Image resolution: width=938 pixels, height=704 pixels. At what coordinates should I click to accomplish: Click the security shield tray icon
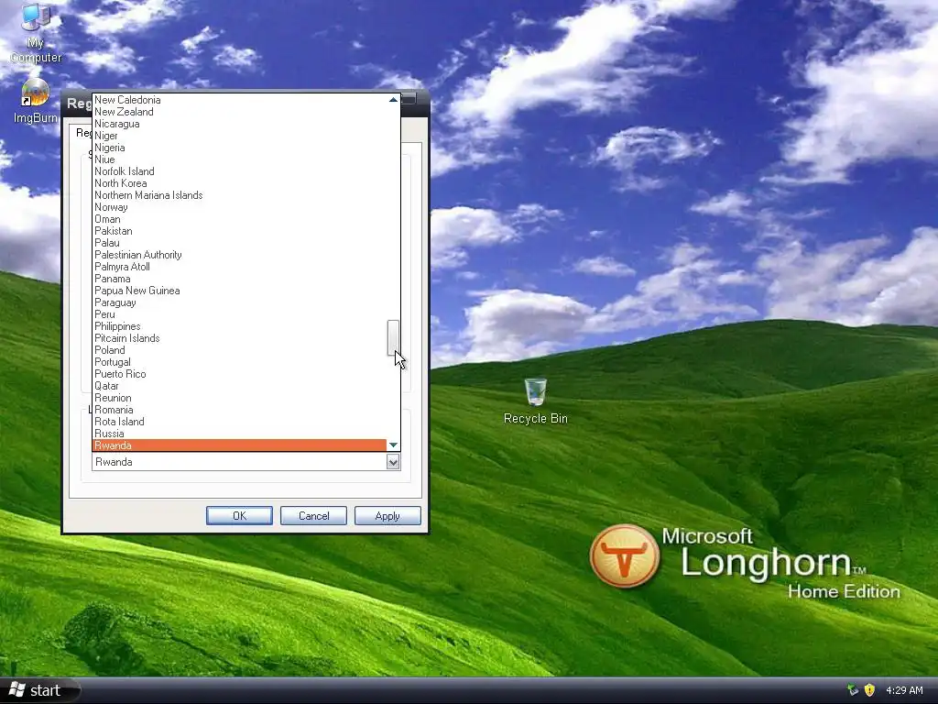[x=869, y=690]
